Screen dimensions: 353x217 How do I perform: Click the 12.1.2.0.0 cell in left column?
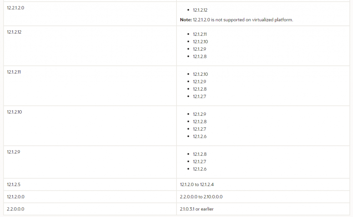(16, 197)
